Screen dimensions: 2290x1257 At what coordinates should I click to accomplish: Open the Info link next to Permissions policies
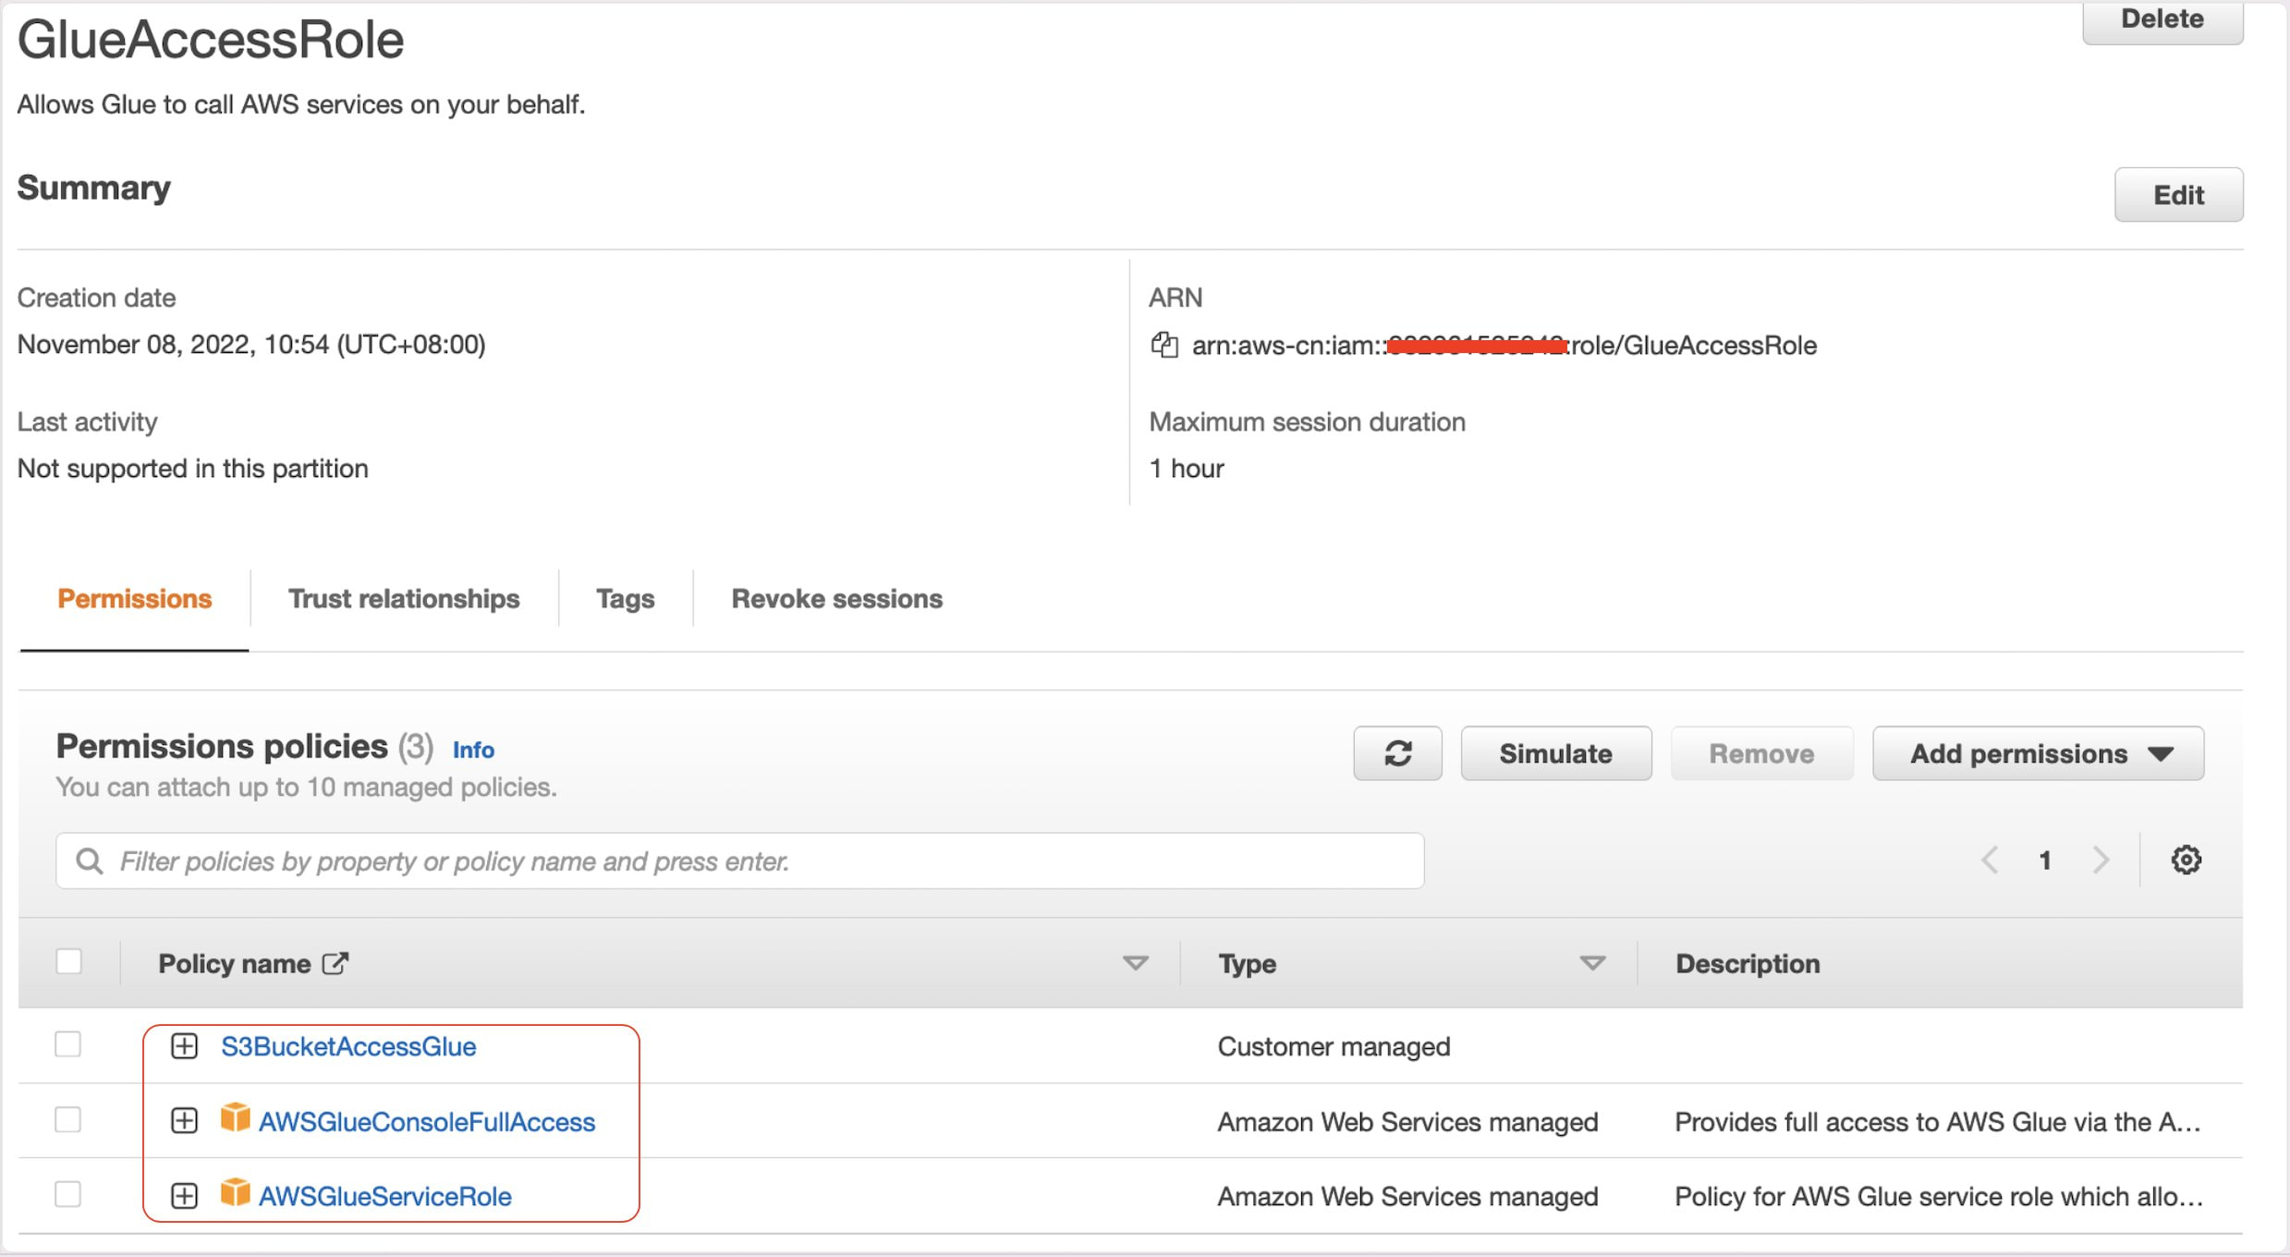click(473, 750)
